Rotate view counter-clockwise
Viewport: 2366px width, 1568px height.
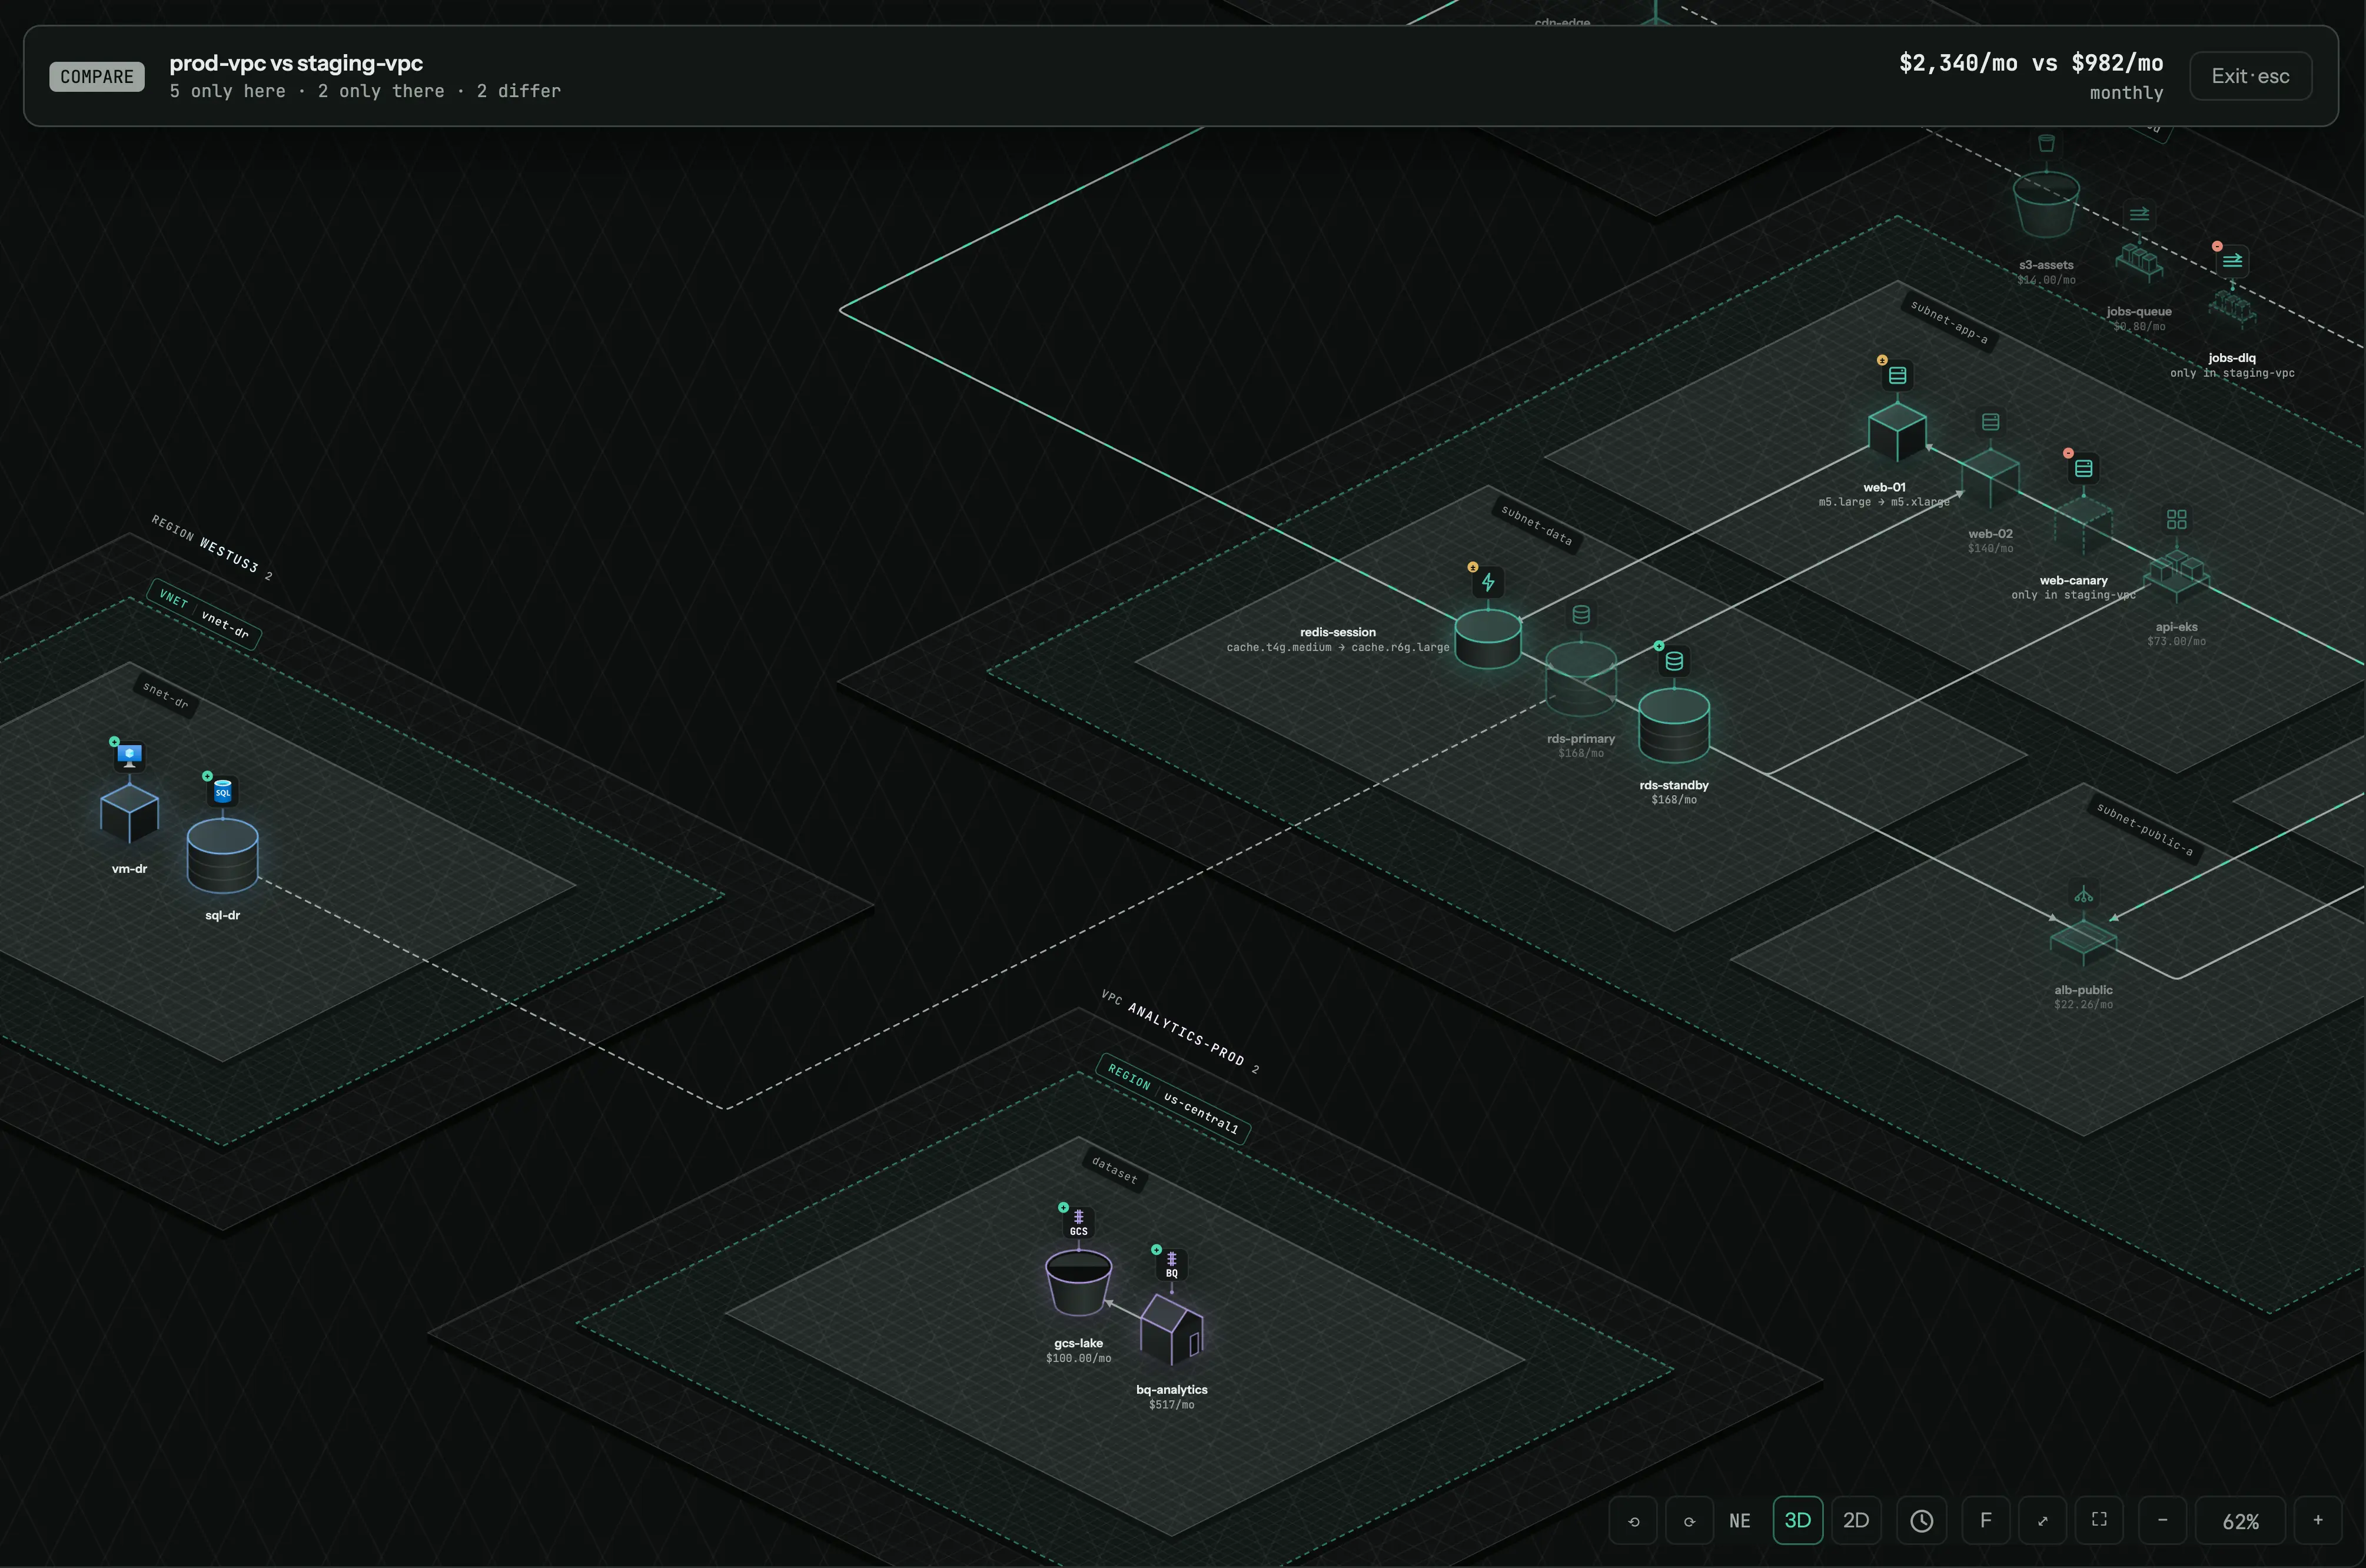(x=1634, y=1520)
